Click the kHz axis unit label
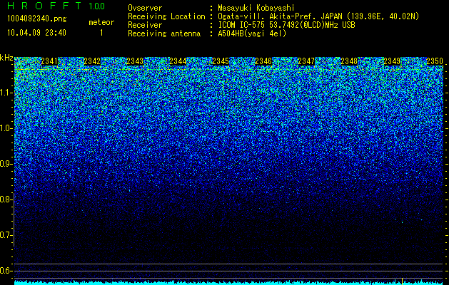The height and width of the screenshot is (285, 449). 6,58
